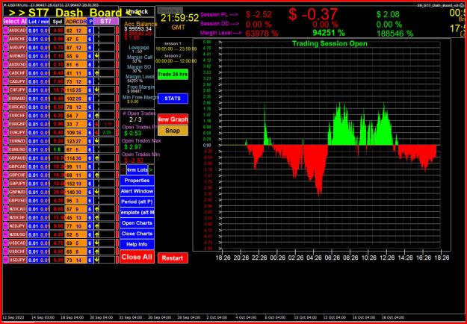Toggle the magenta select box for EURUSD
The width and height of the screenshot is (467, 324).
pyautogui.click(x=5, y=149)
